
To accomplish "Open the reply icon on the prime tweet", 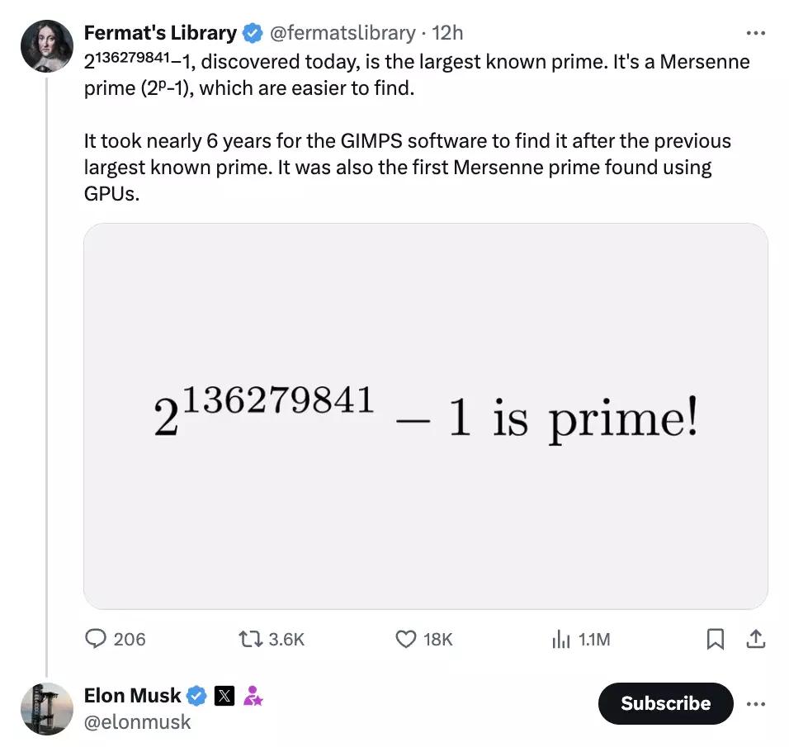I will tap(97, 639).
